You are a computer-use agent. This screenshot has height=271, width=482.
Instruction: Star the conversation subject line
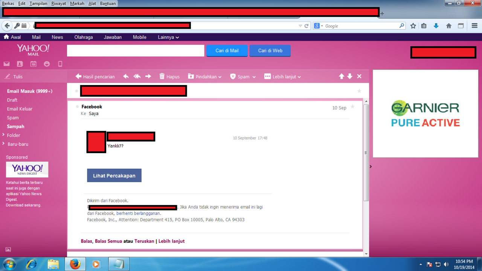point(359,91)
